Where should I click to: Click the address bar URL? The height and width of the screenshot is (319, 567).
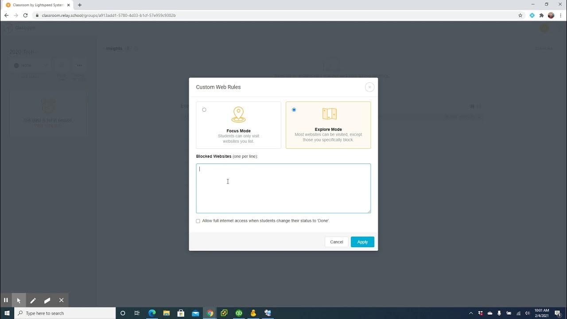109,15
